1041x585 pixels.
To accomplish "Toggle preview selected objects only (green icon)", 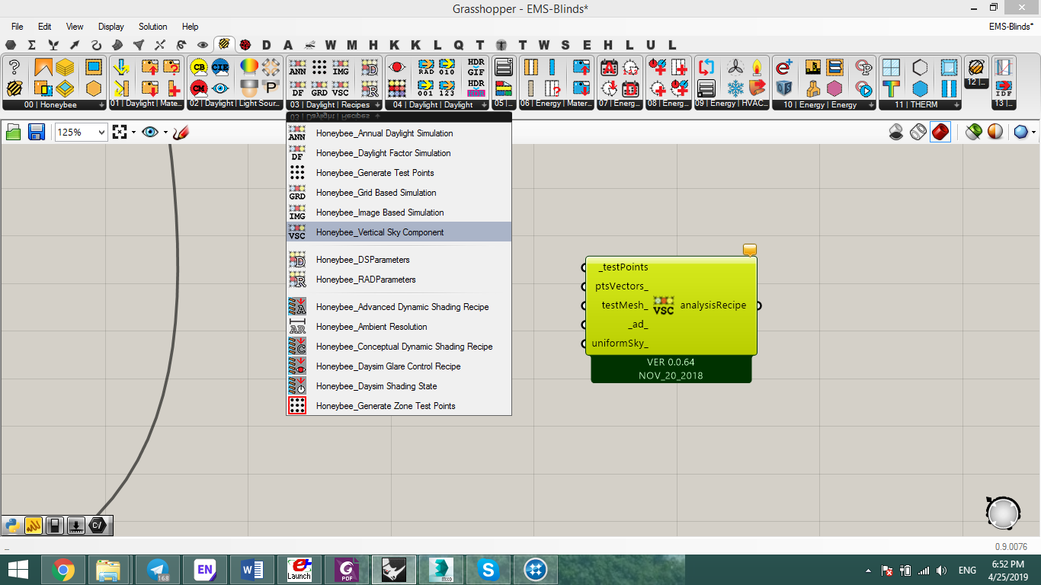I will (973, 132).
